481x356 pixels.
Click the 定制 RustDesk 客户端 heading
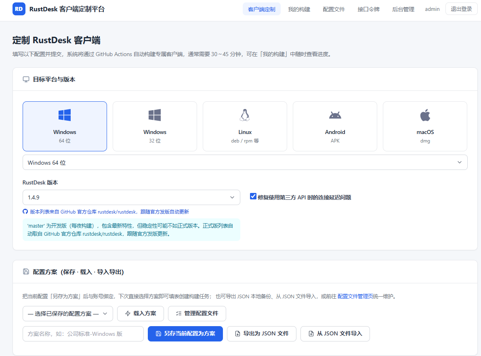pos(57,40)
